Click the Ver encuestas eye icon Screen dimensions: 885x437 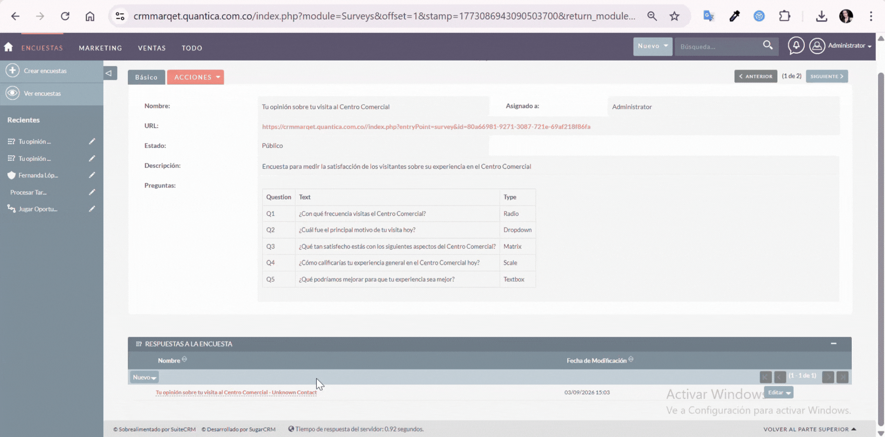pyautogui.click(x=12, y=93)
